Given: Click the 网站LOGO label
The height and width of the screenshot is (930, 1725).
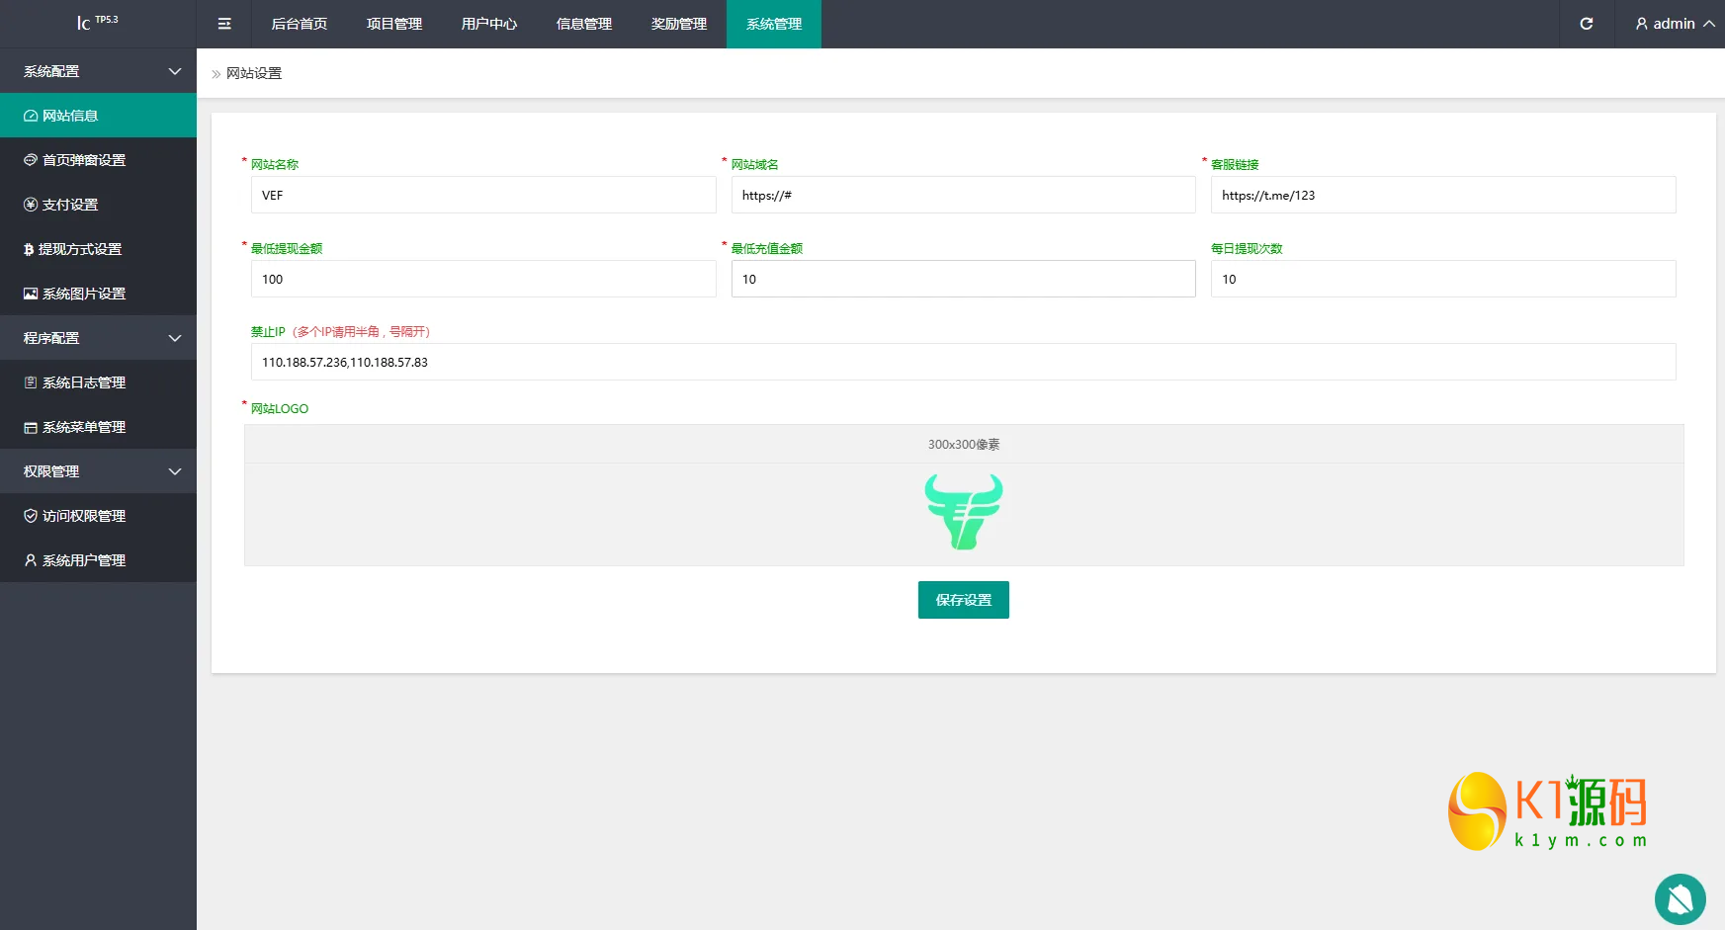Looking at the screenshot, I should coord(280,408).
